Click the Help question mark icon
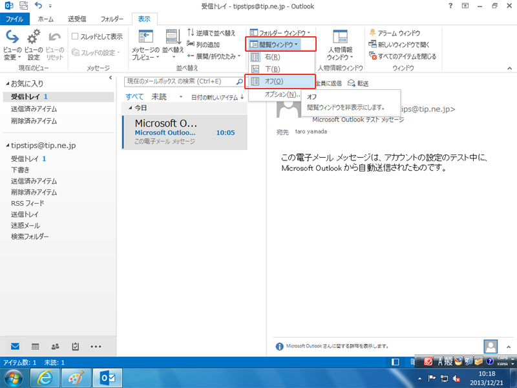The height and width of the screenshot is (388, 517). point(450,6)
